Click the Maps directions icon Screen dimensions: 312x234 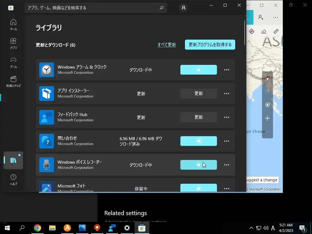coord(251,31)
